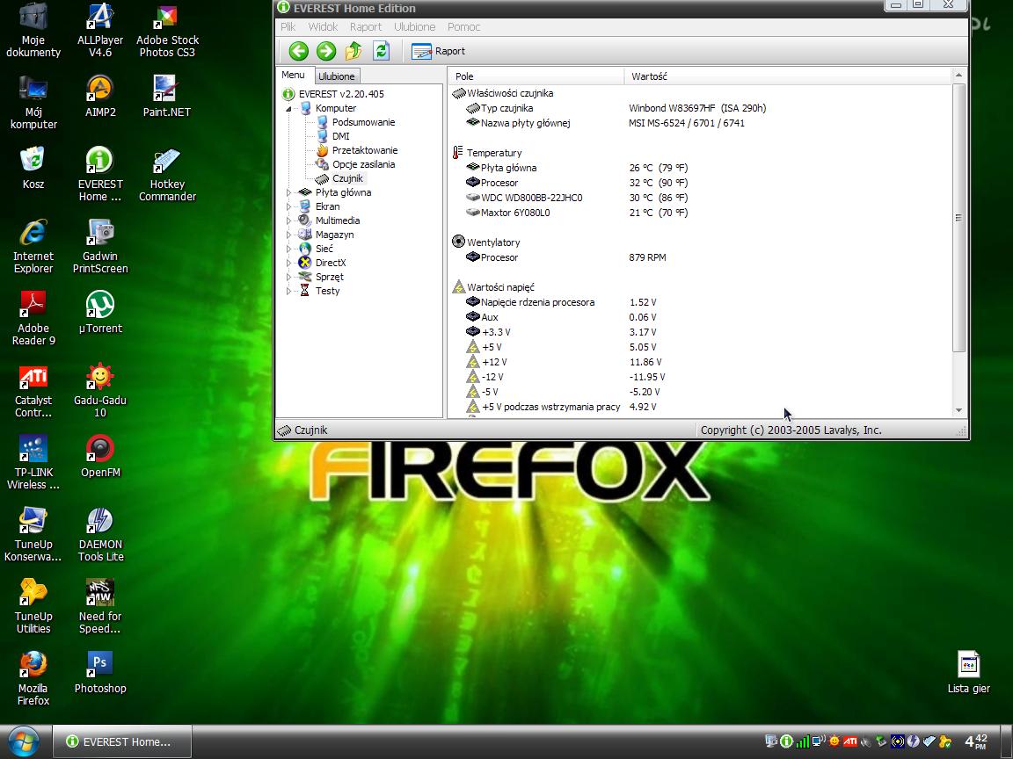
Task: Open TP-LINK Wireless utility icon
Action: point(33,463)
